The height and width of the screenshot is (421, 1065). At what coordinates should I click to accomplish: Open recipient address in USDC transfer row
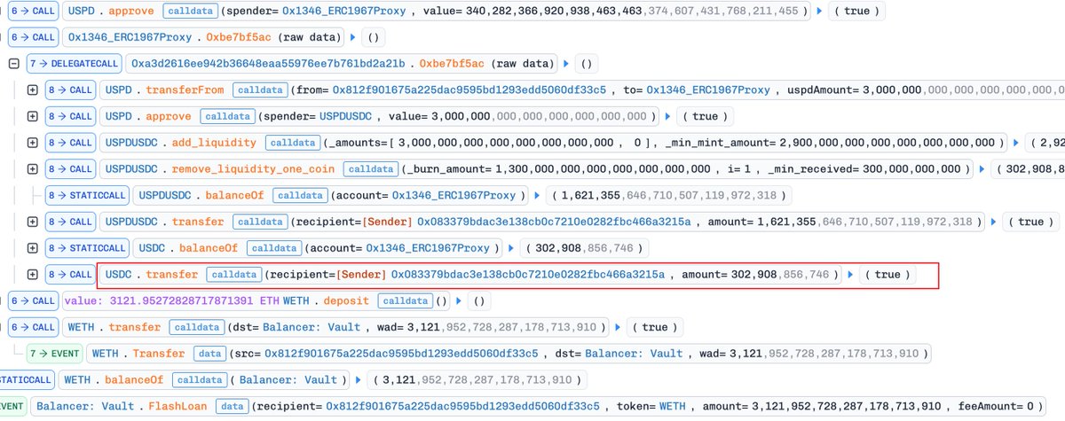[x=528, y=275]
